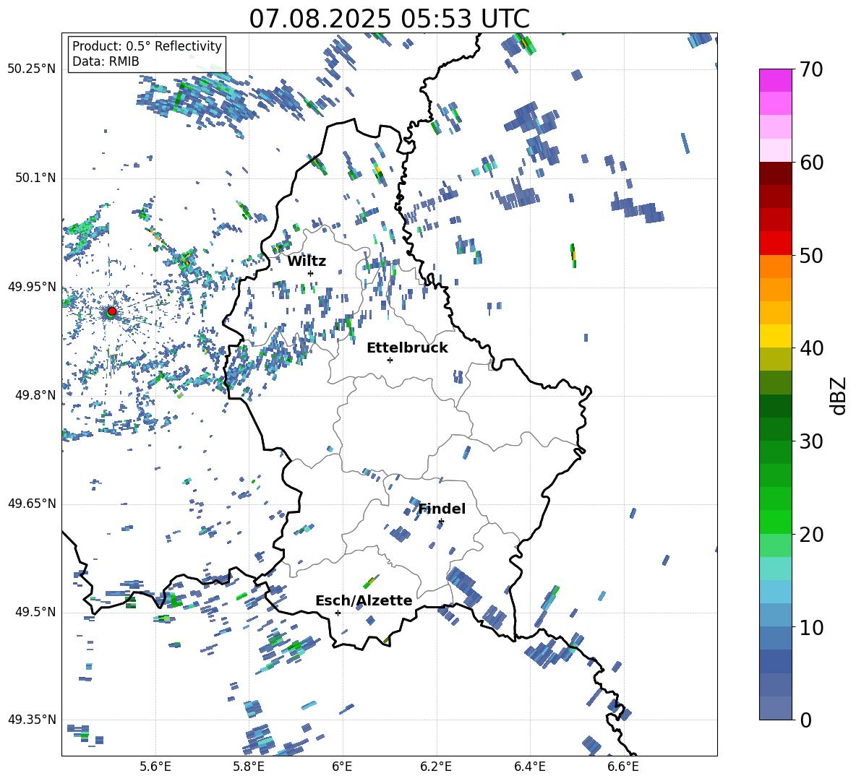Click the dBZ colorbar axis label
Image resolution: width=856 pixels, height=781 pixels.
(x=839, y=395)
